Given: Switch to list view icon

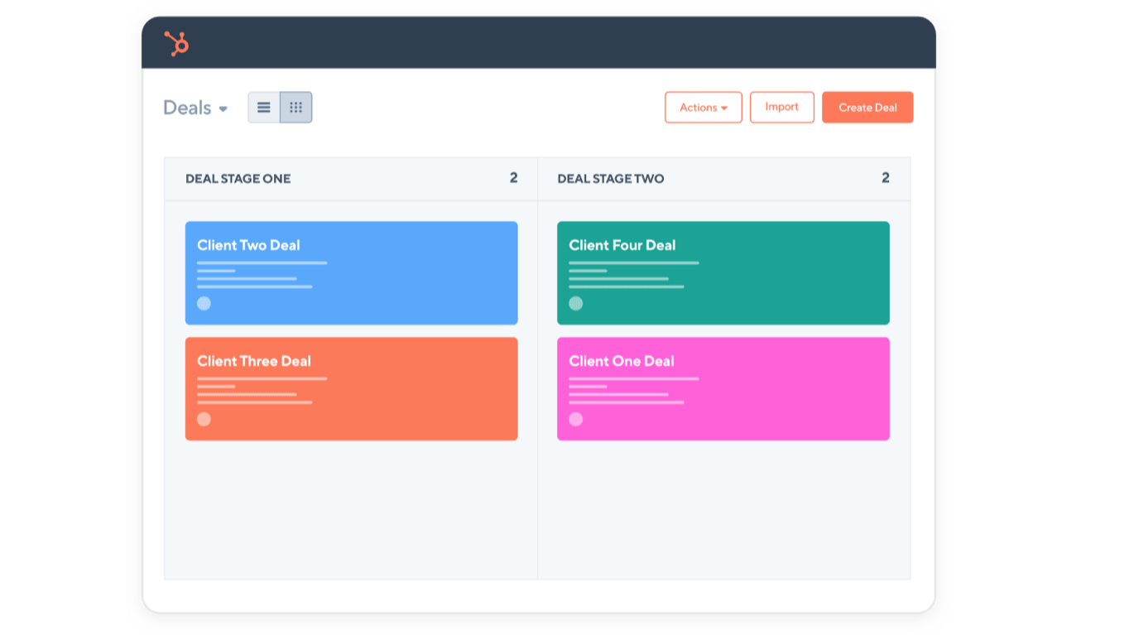Looking at the screenshot, I should point(263,107).
